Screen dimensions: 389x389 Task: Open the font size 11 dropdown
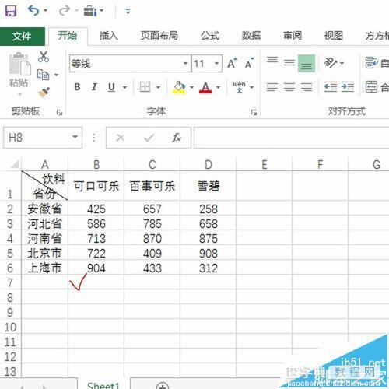point(216,63)
